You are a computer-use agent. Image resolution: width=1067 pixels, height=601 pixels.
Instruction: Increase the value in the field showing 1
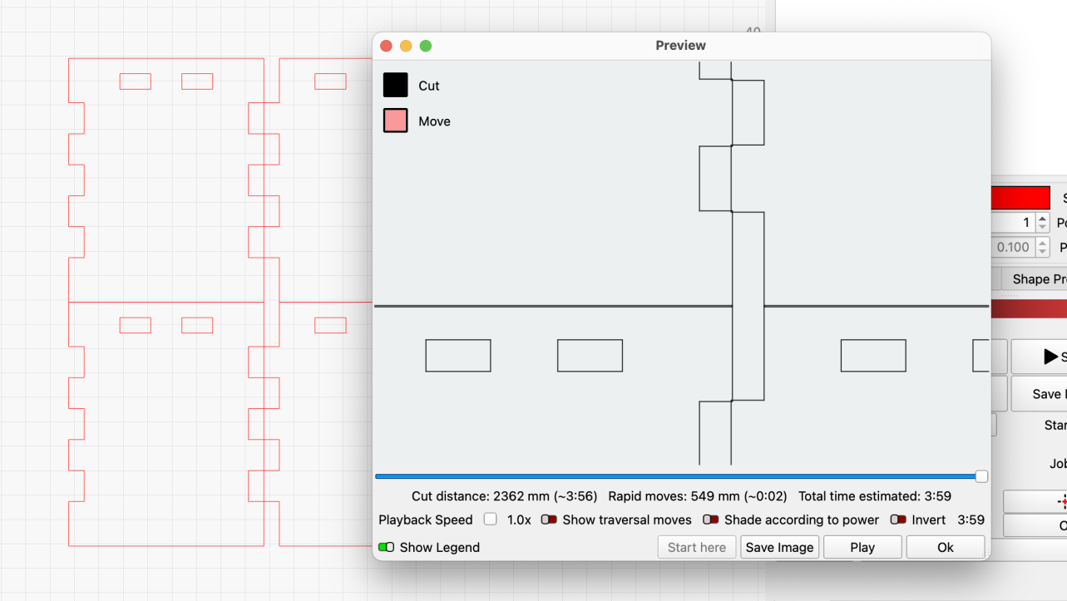pyautogui.click(x=1043, y=218)
